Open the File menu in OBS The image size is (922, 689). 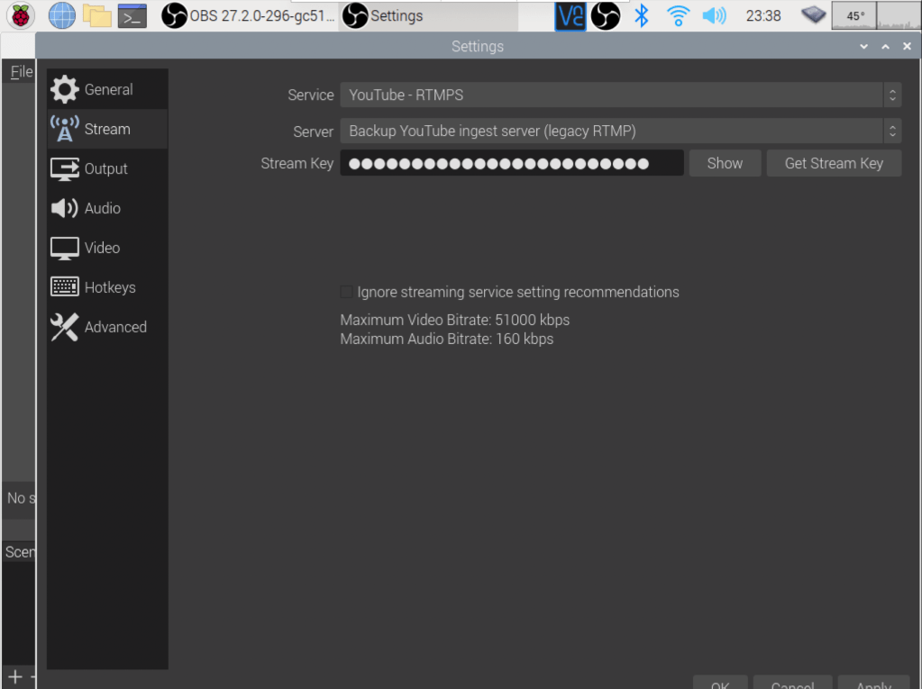21,72
